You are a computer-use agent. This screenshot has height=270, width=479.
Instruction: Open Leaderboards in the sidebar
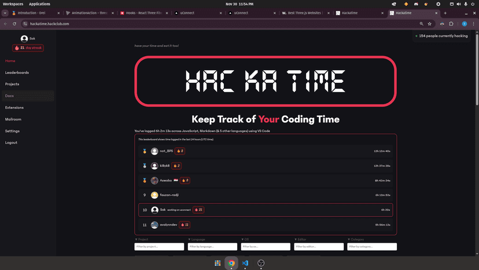click(x=17, y=72)
